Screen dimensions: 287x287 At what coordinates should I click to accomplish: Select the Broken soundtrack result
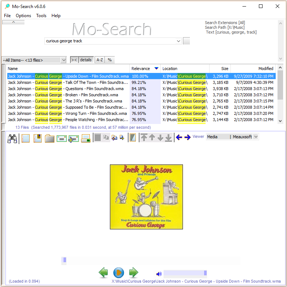pos(141,95)
